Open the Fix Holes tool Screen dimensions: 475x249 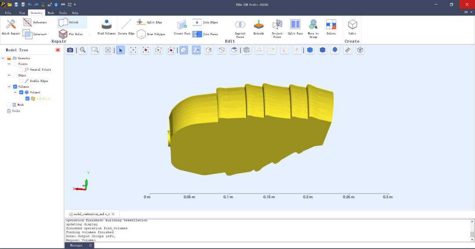click(x=70, y=34)
